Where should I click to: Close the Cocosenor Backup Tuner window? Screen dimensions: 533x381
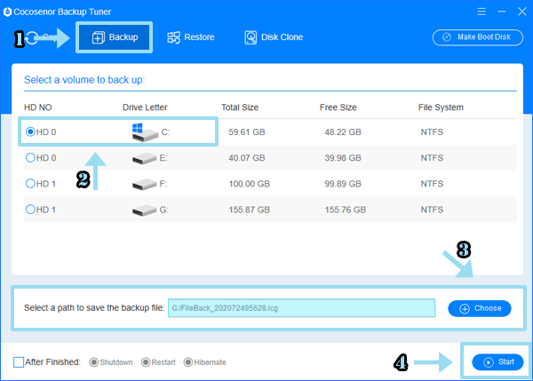522,12
